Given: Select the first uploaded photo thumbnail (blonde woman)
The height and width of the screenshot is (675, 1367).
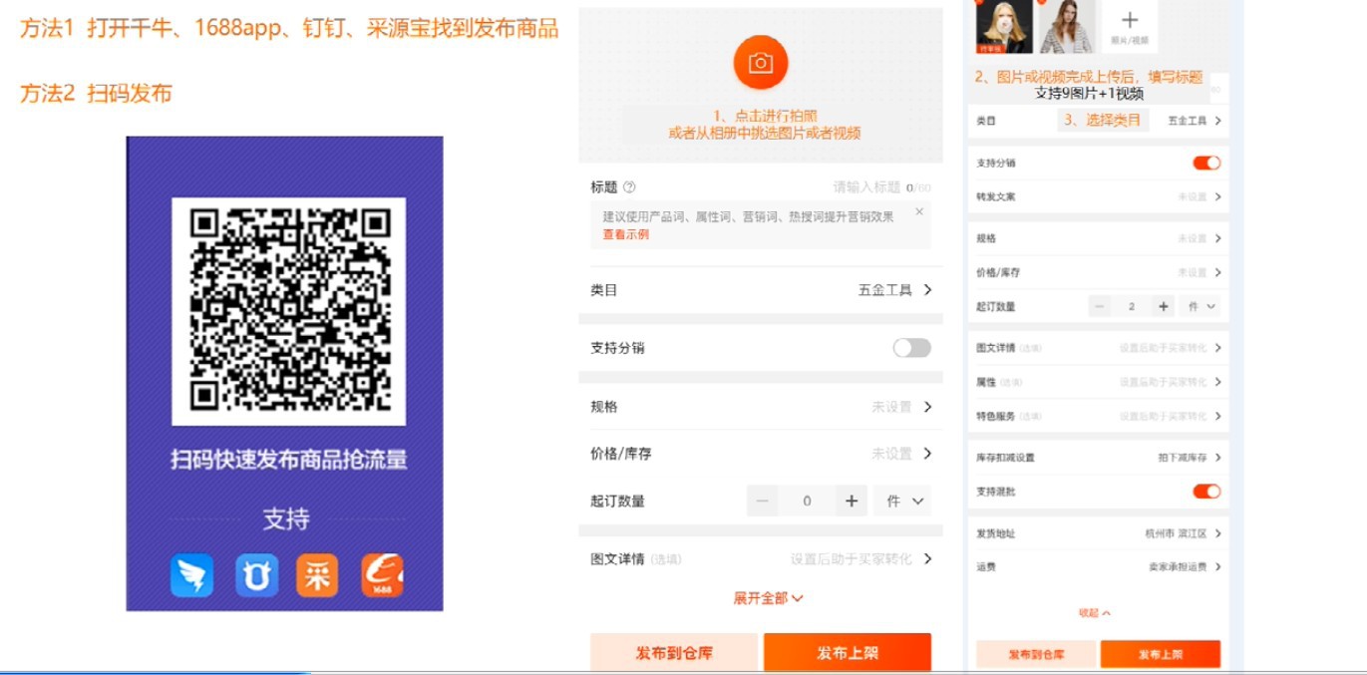Looking at the screenshot, I should pyautogui.click(x=1004, y=27).
